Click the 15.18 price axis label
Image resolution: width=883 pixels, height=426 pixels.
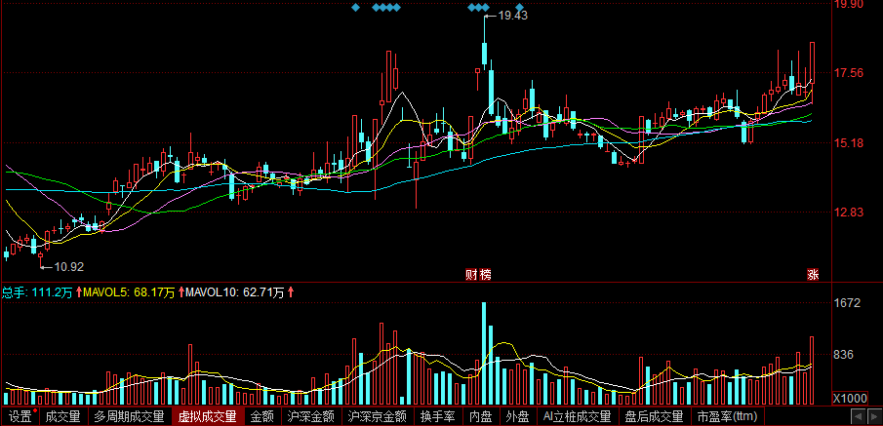(848, 142)
